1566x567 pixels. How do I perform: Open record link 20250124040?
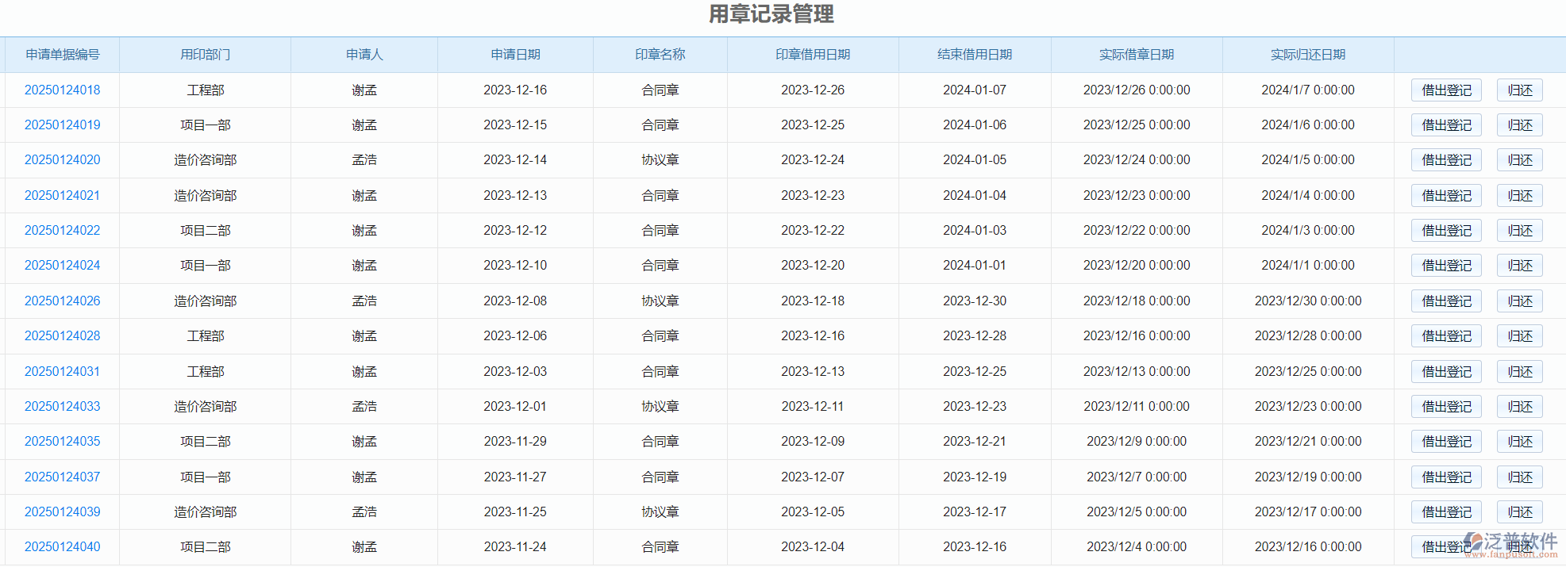pyautogui.click(x=63, y=547)
